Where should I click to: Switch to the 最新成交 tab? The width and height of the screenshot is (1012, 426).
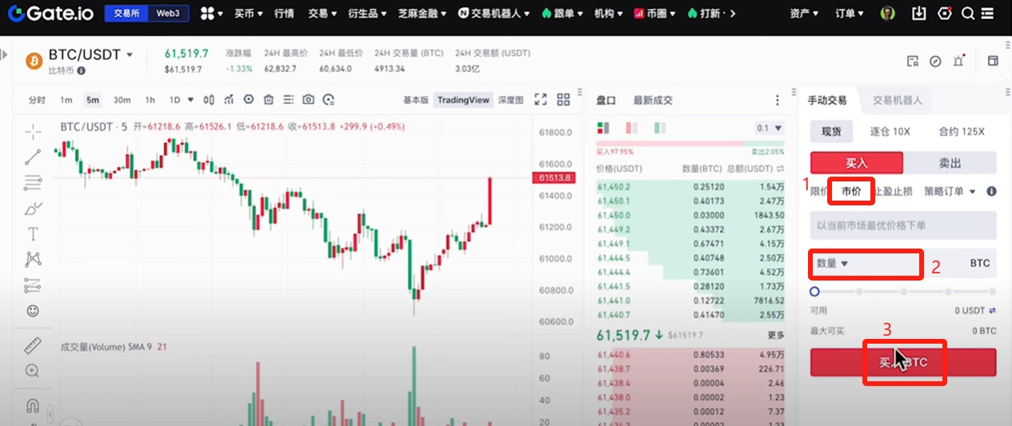click(653, 100)
